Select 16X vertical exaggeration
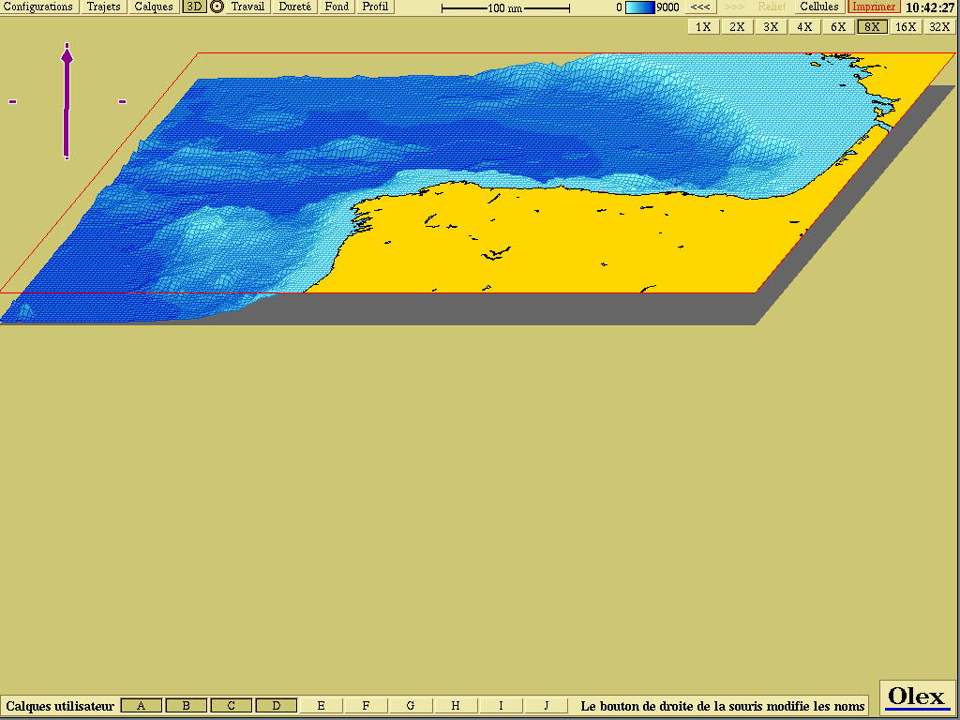This screenshot has width=960, height=720. click(x=906, y=26)
